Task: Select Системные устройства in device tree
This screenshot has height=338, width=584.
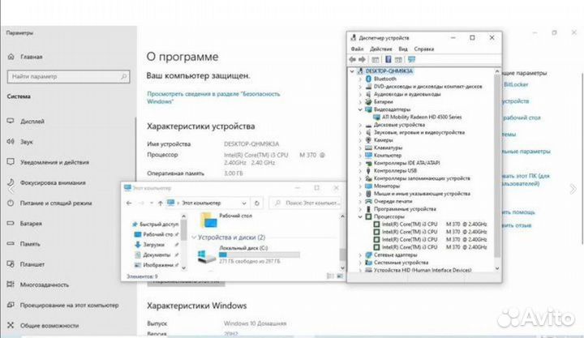Action: pos(401,263)
